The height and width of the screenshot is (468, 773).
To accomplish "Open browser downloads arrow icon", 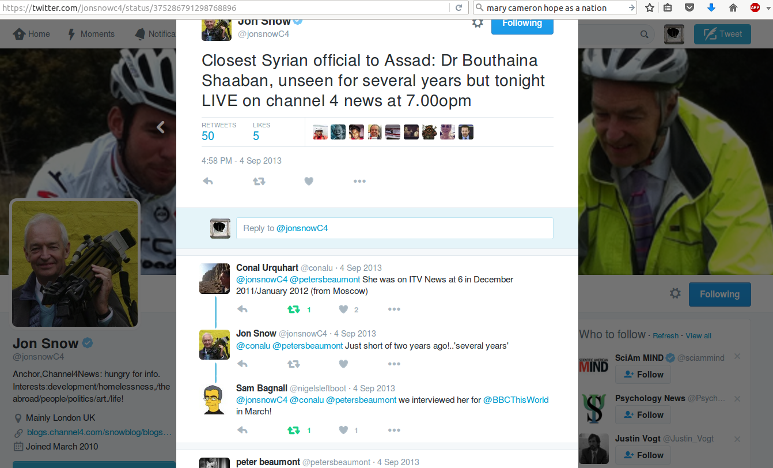I will click(x=711, y=7).
